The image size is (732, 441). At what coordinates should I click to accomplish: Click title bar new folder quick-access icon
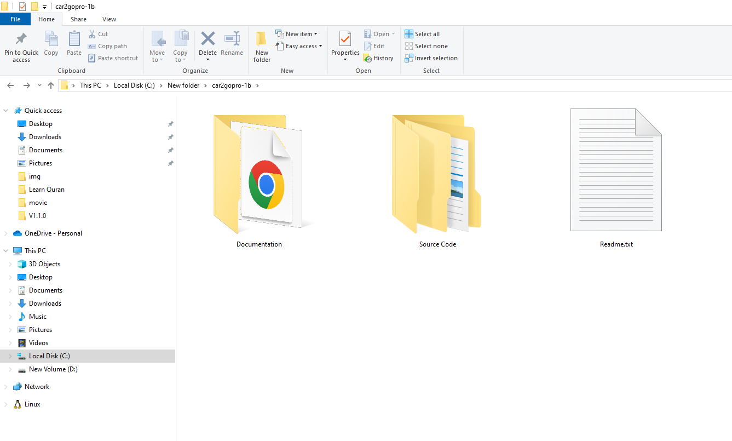[x=34, y=7]
